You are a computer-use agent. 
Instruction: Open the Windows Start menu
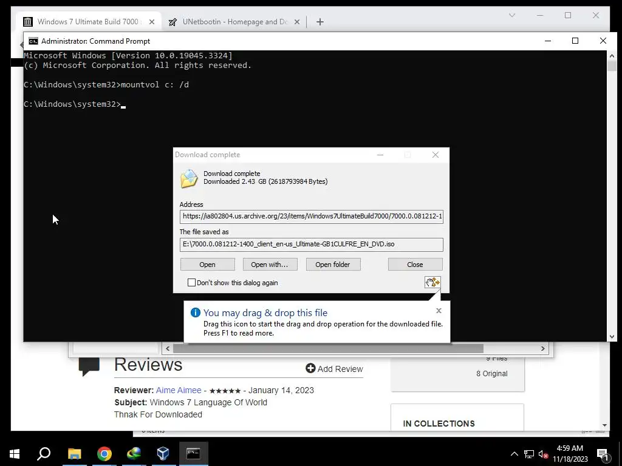coord(15,454)
